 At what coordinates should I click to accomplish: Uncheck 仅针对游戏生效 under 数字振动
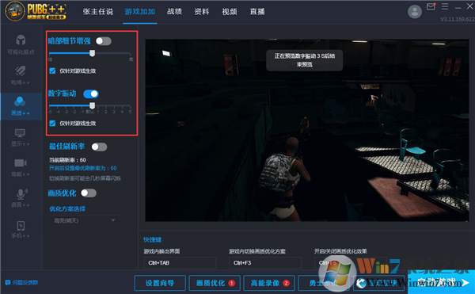click(52, 124)
